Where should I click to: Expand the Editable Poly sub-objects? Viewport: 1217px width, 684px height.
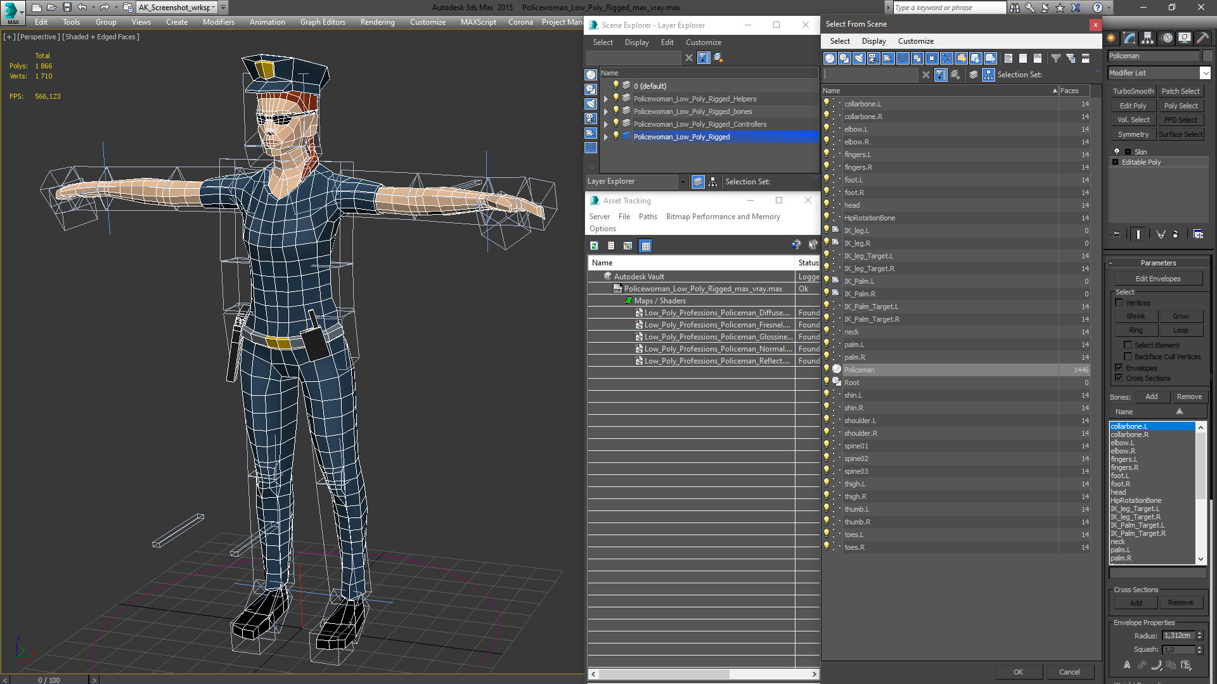(x=1116, y=162)
